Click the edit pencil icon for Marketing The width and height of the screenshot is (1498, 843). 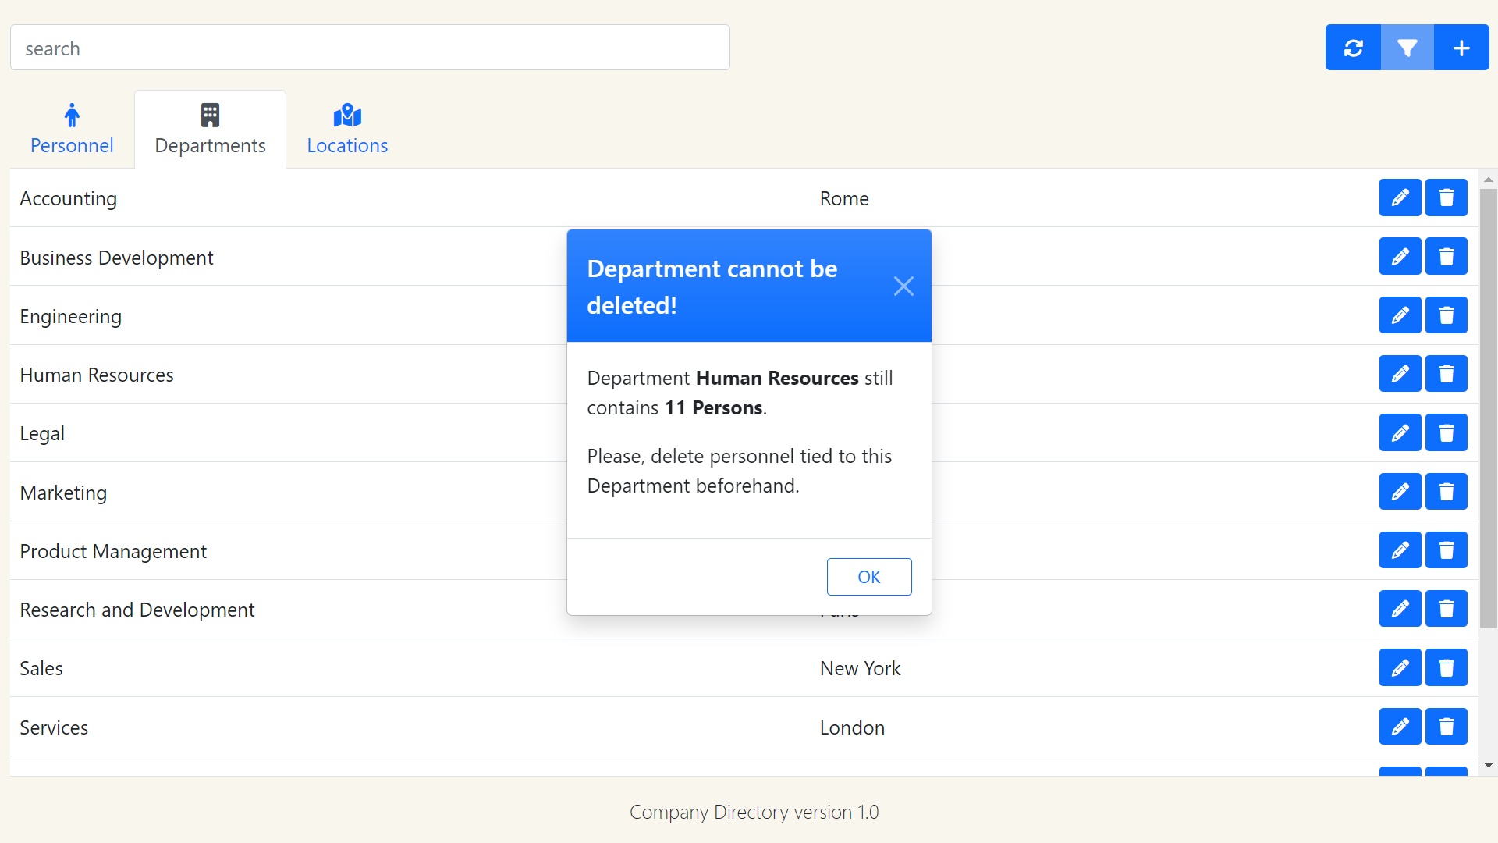coord(1400,491)
